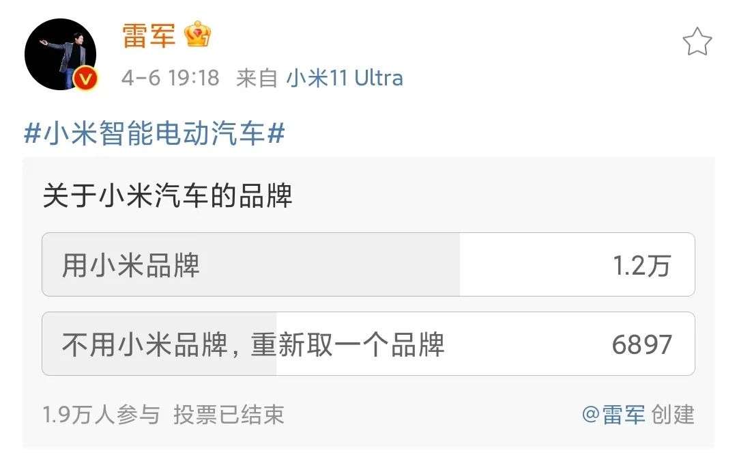Click the 小米11 Ultra source link
The width and height of the screenshot is (737, 453).
345,78
